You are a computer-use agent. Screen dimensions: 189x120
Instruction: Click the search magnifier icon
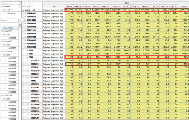(19, 20)
